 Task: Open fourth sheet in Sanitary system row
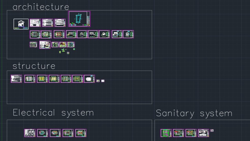click(203, 133)
